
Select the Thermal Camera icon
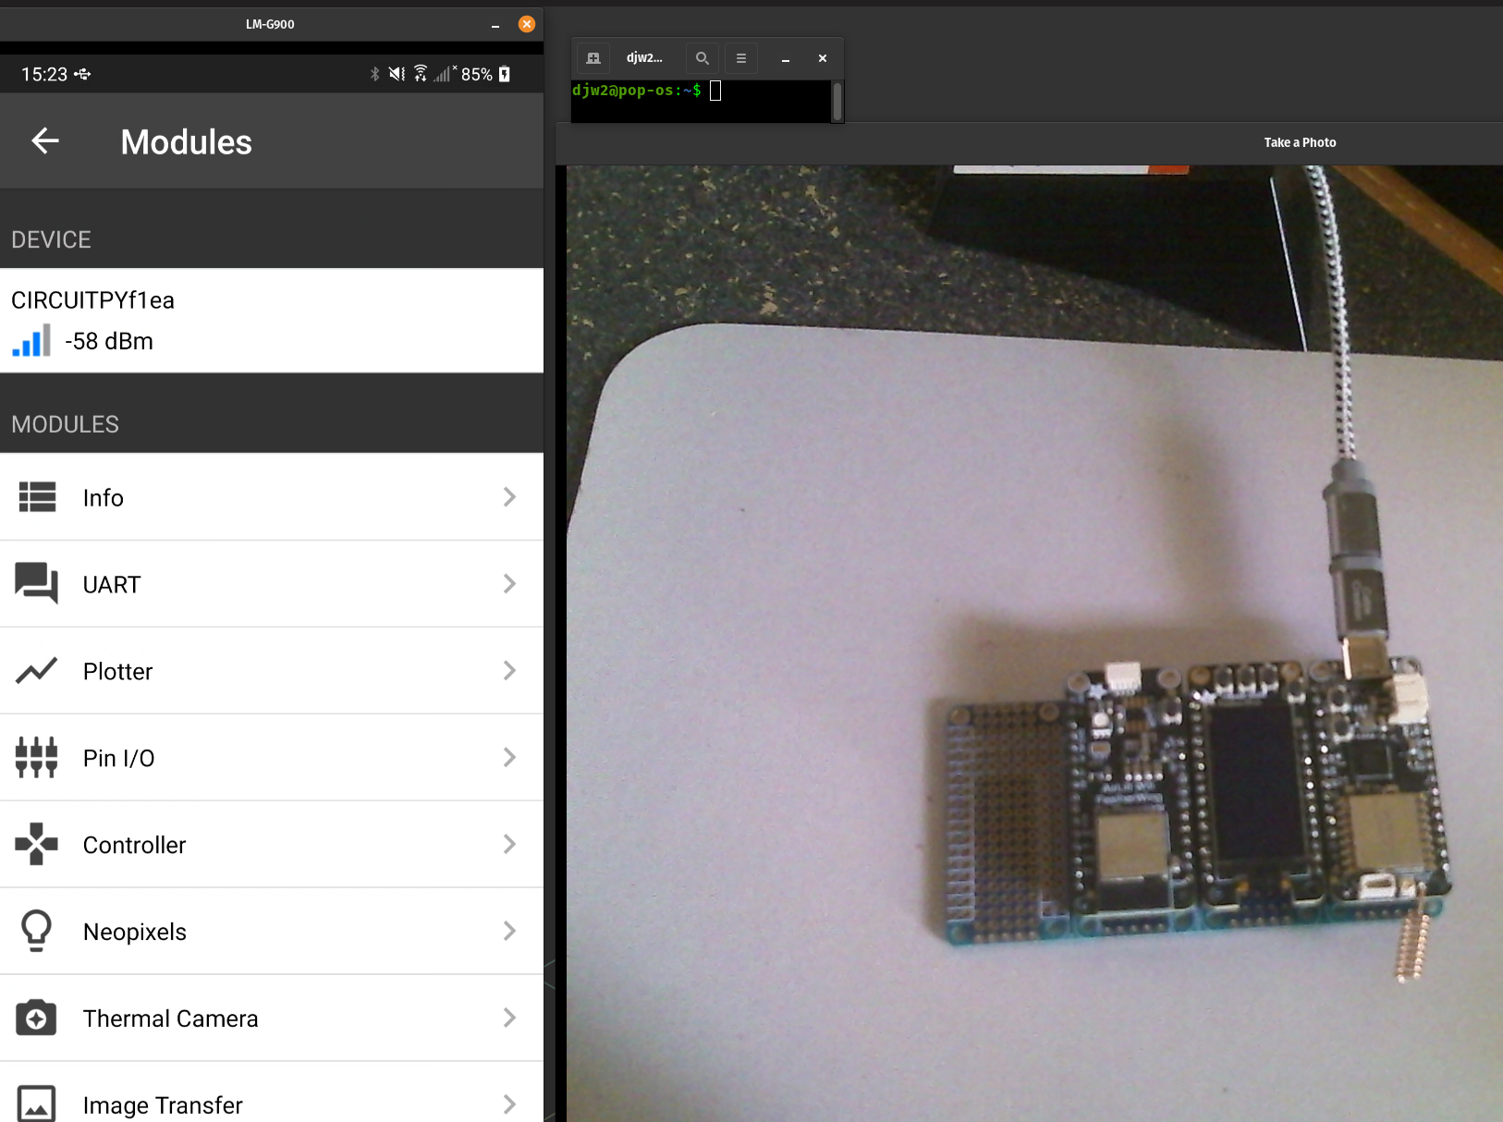37,1018
